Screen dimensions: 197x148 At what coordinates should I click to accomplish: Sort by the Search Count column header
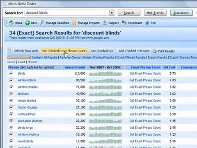point(74,67)
